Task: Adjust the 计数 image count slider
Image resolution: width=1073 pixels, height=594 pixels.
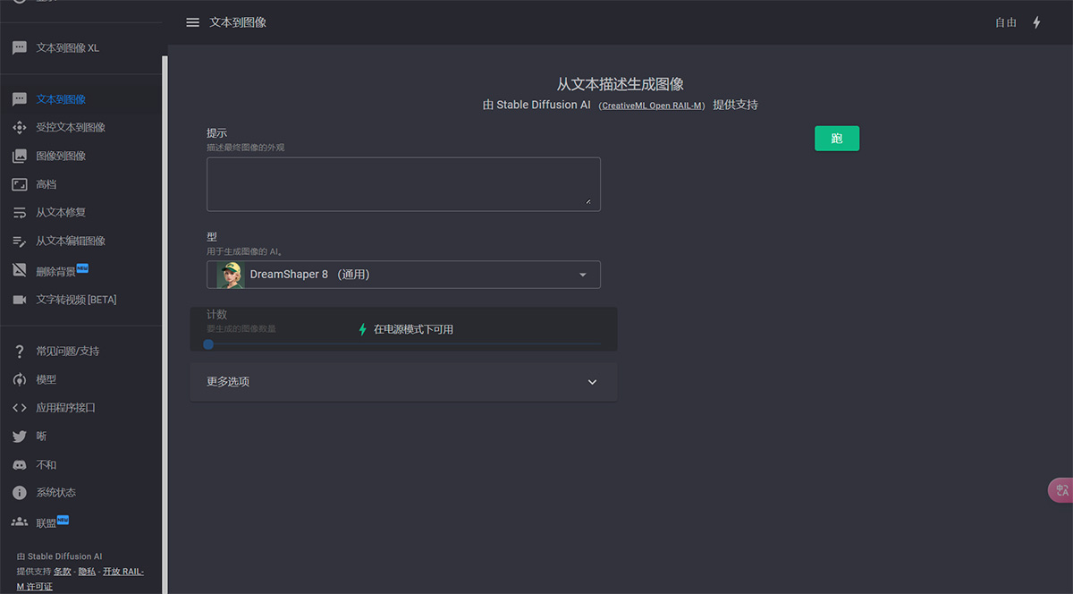Action: (209, 344)
